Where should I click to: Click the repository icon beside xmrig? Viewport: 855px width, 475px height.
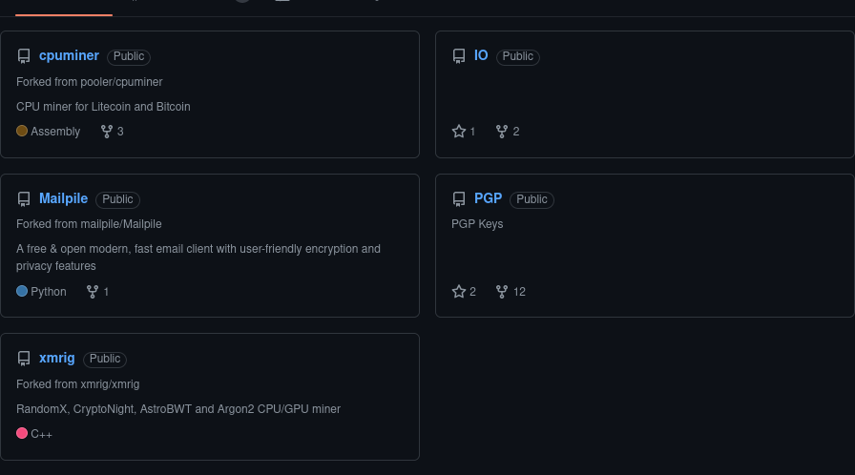click(x=24, y=359)
